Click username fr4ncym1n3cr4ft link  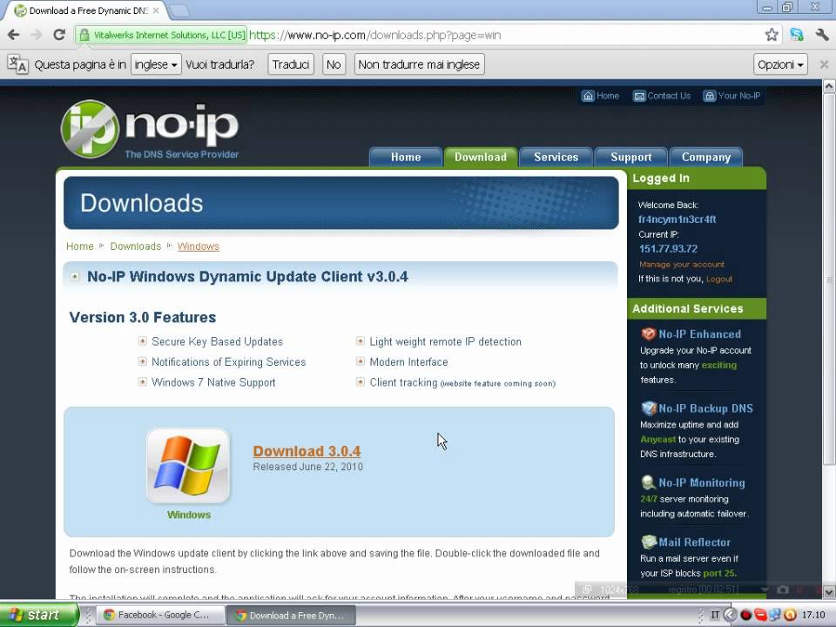pos(678,219)
